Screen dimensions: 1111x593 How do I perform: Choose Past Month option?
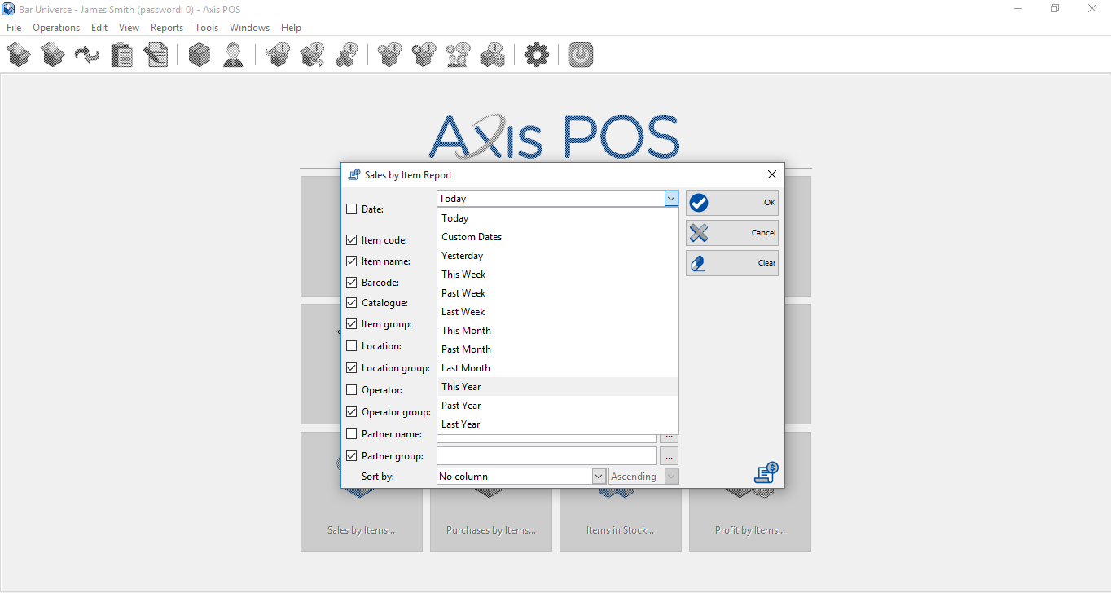tap(557, 349)
